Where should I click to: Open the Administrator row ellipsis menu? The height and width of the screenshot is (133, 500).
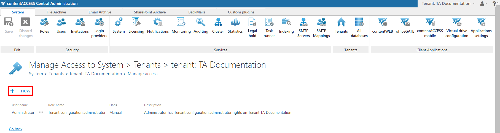click(41, 112)
